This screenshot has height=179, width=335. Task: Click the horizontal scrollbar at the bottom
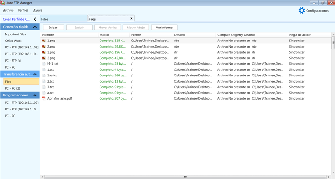(185, 177)
